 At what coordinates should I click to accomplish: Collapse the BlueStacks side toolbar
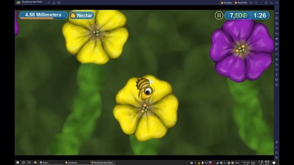277,3
